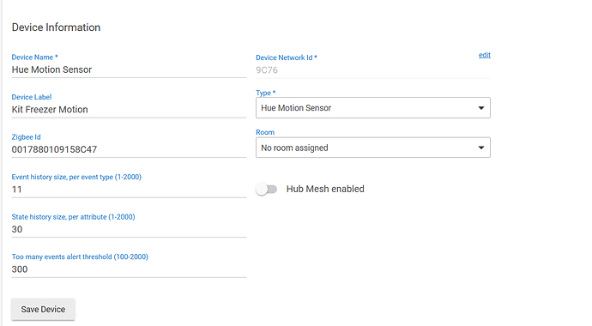Click the edit link for Device Network Id
The image size is (592, 326).
click(485, 55)
